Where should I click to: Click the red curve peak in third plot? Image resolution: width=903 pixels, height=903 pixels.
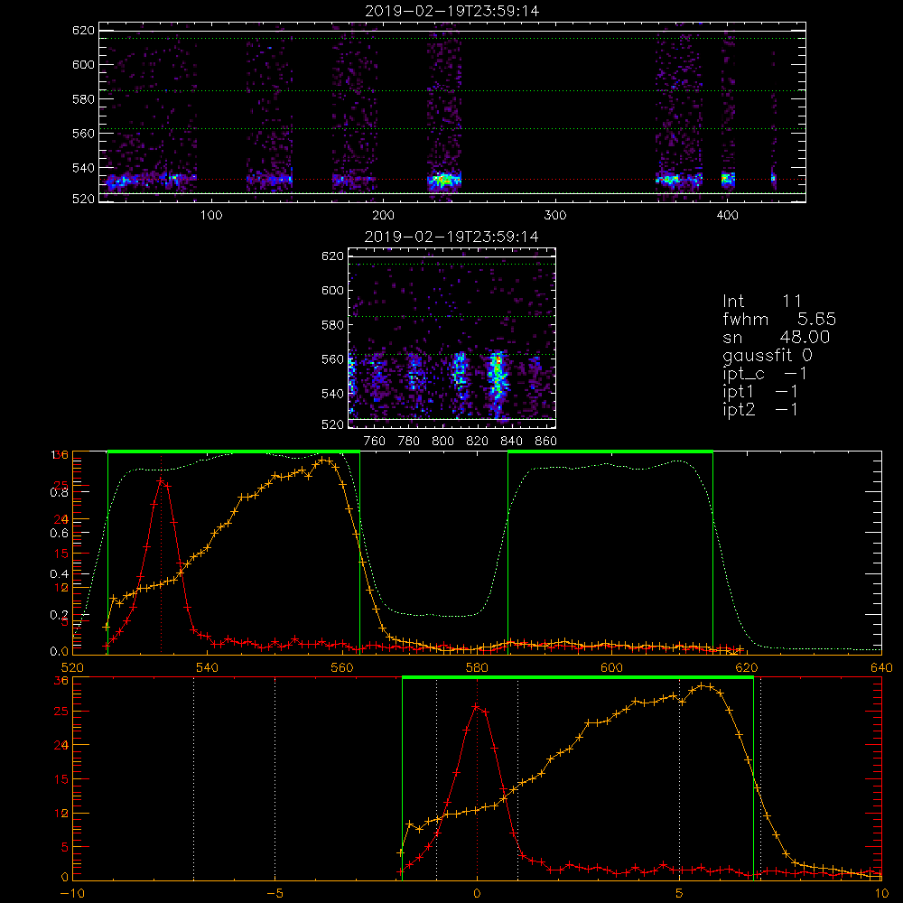(x=161, y=480)
